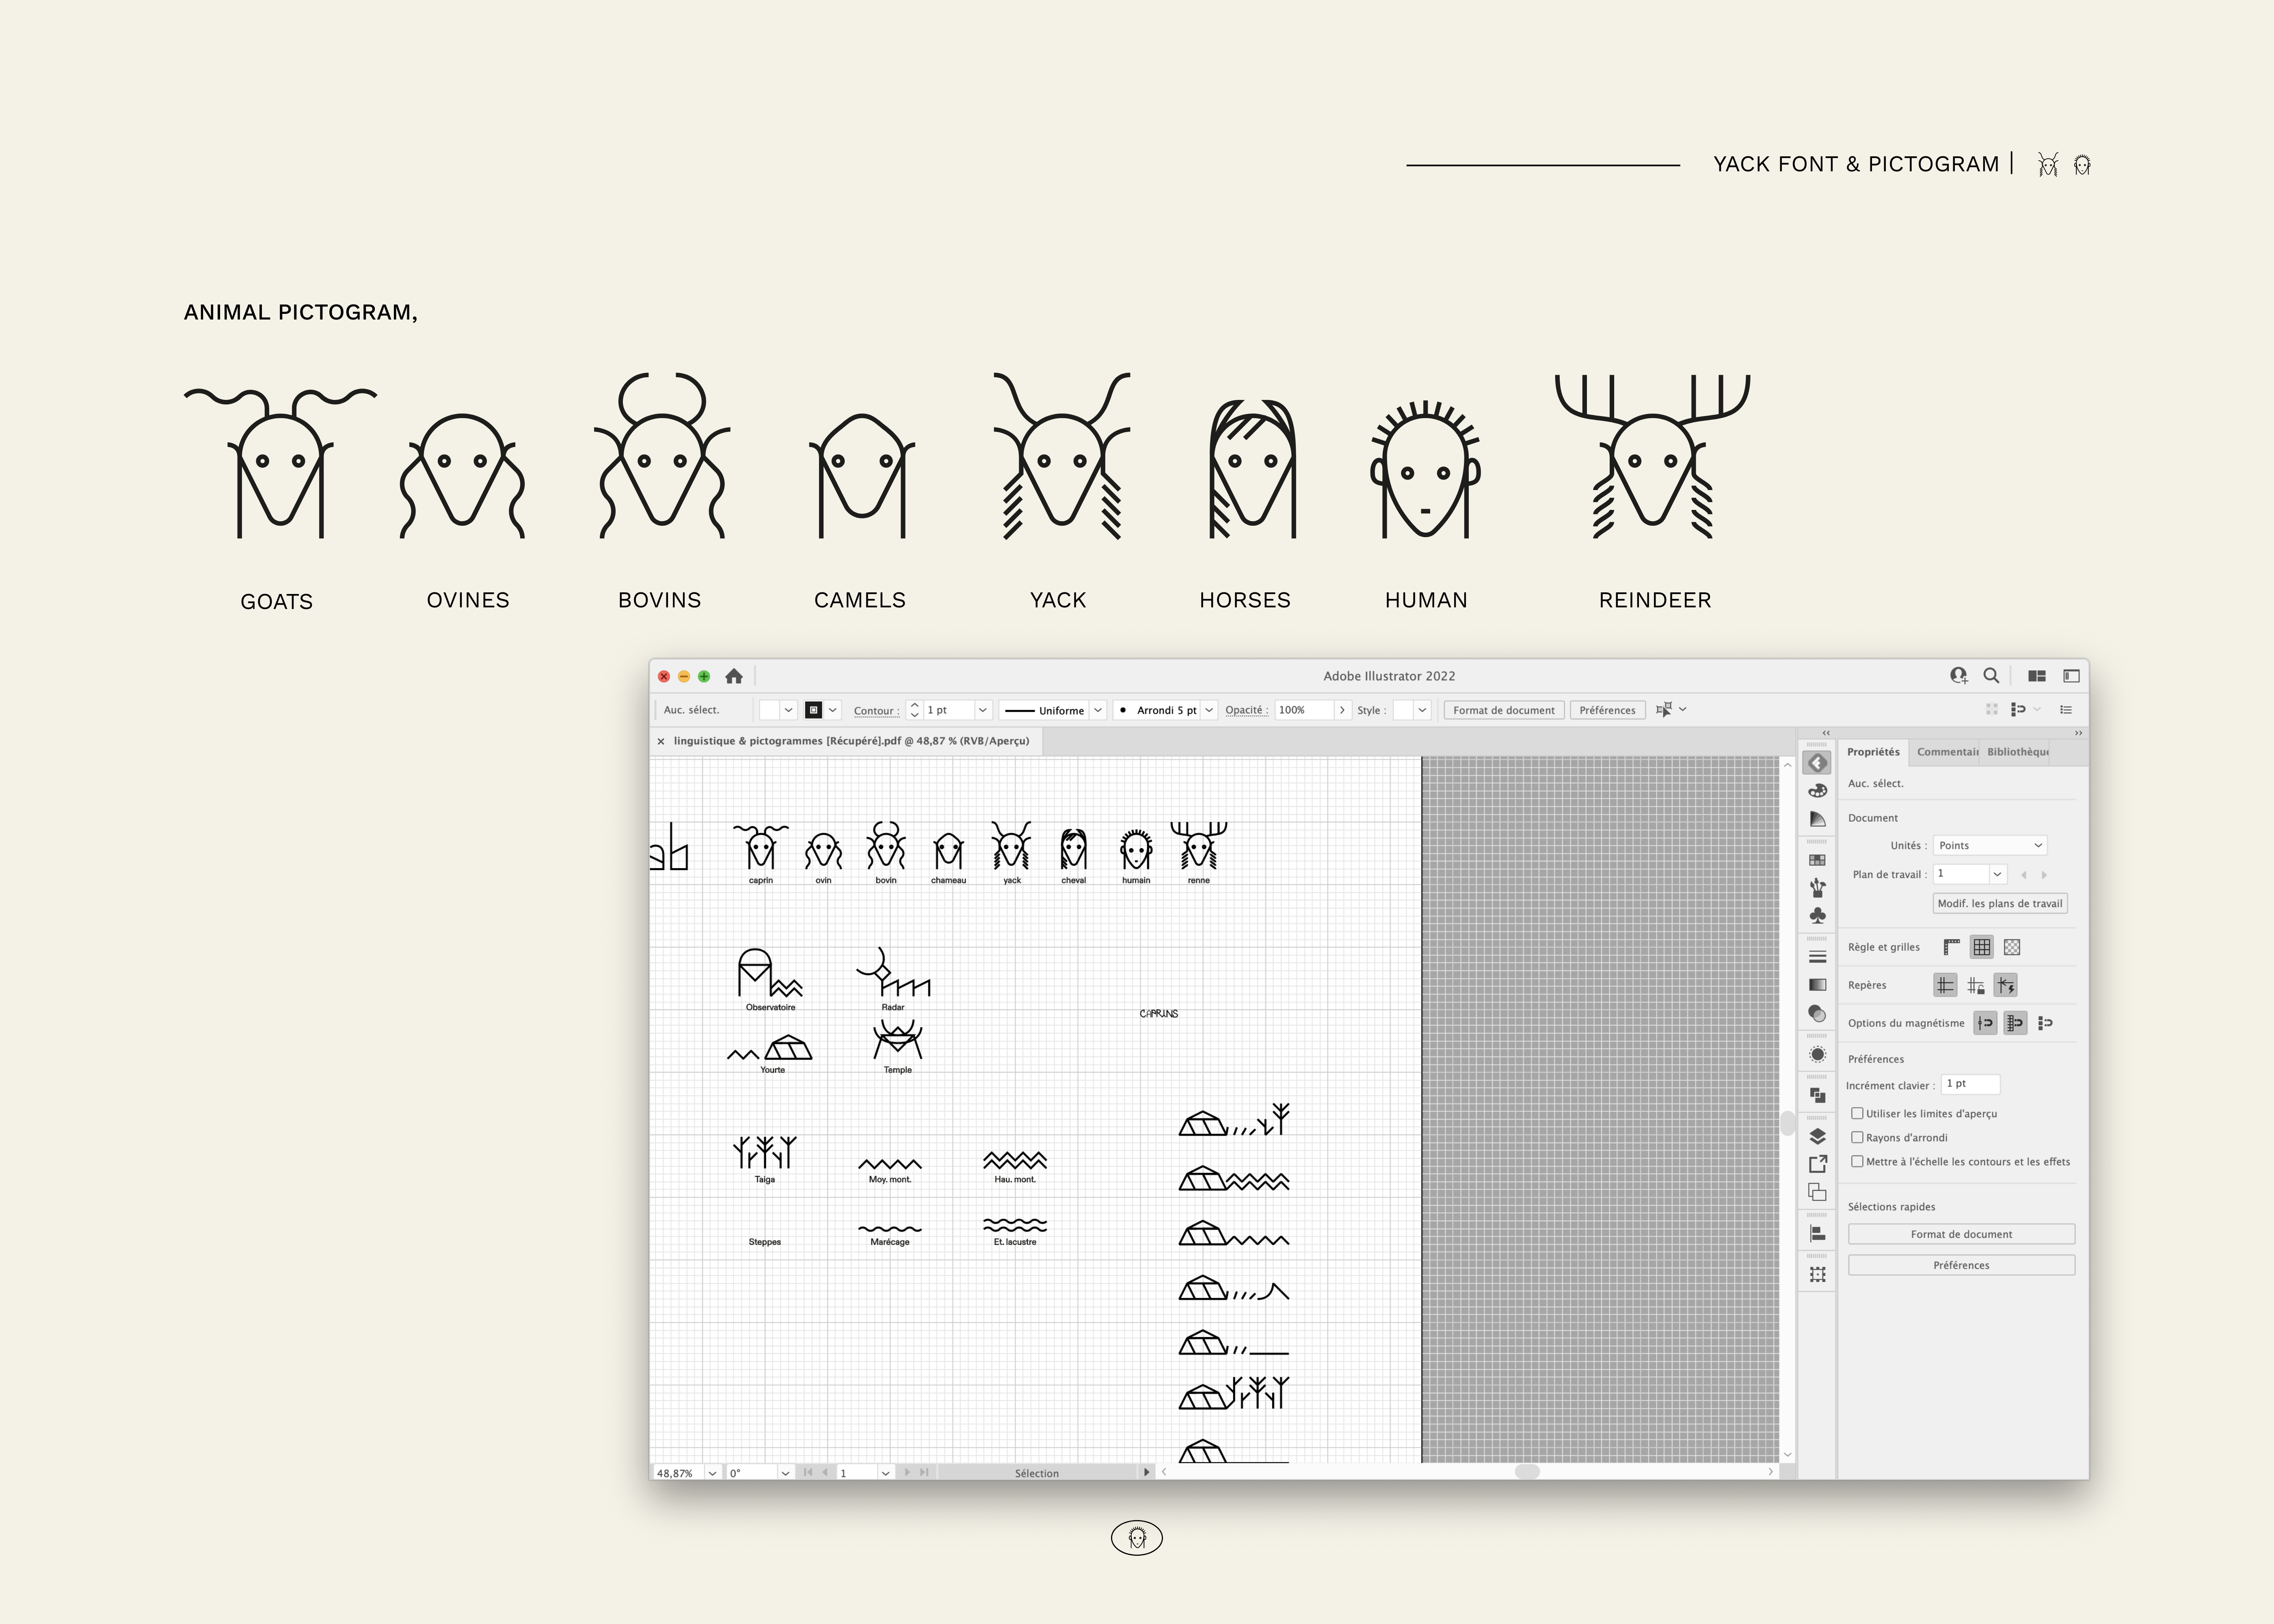The height and width of the screenshot is (1624, 2274).
Task: Open the Color palette panel icon
Action: [x=1817, y=791]
